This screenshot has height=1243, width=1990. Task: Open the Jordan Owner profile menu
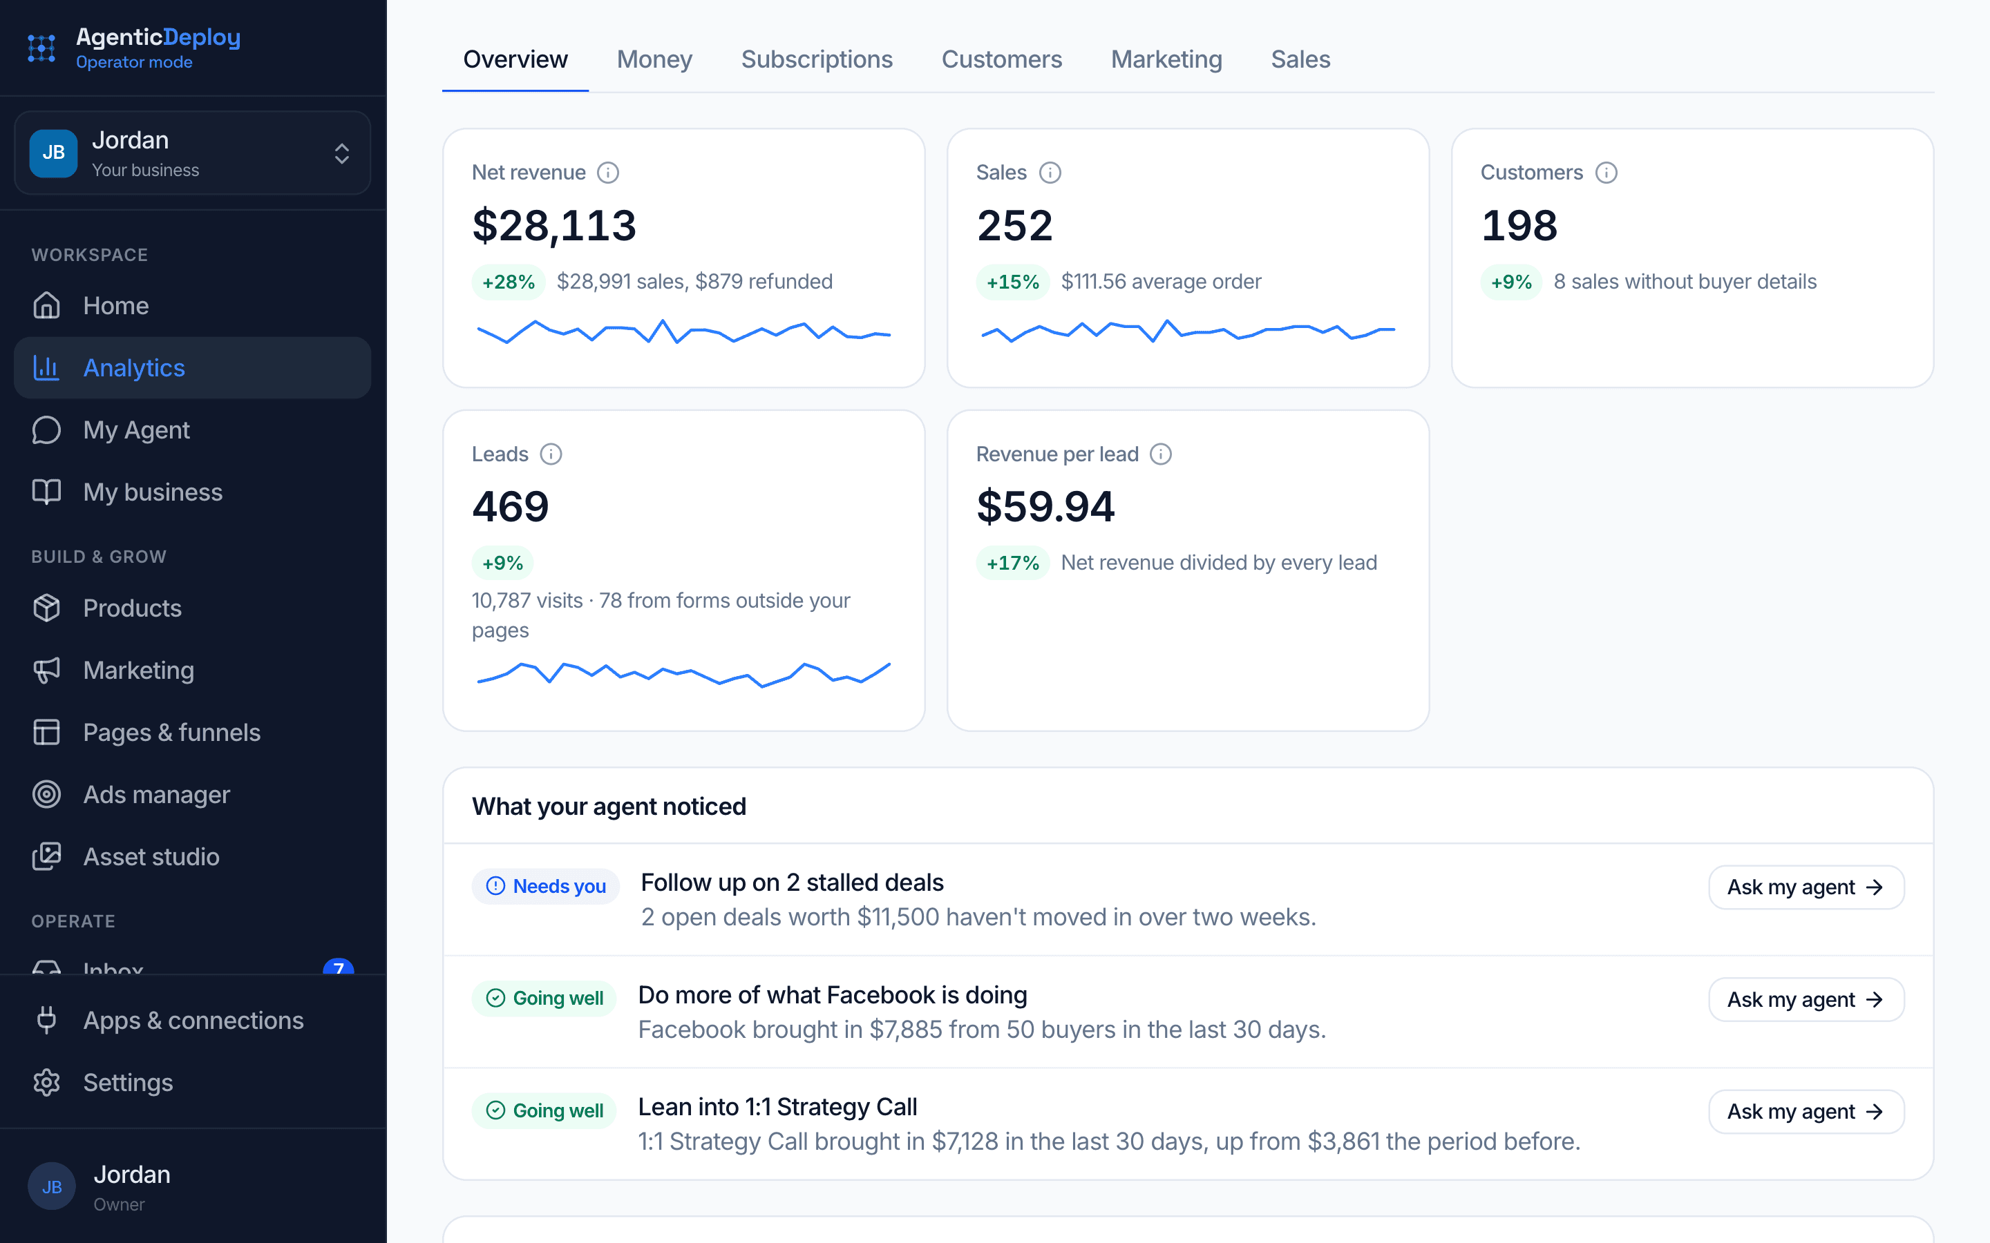(x=192, y=1186)
